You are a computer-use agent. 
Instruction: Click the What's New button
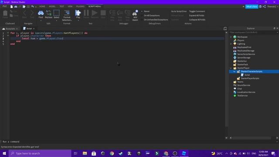[x=252, y=7]
